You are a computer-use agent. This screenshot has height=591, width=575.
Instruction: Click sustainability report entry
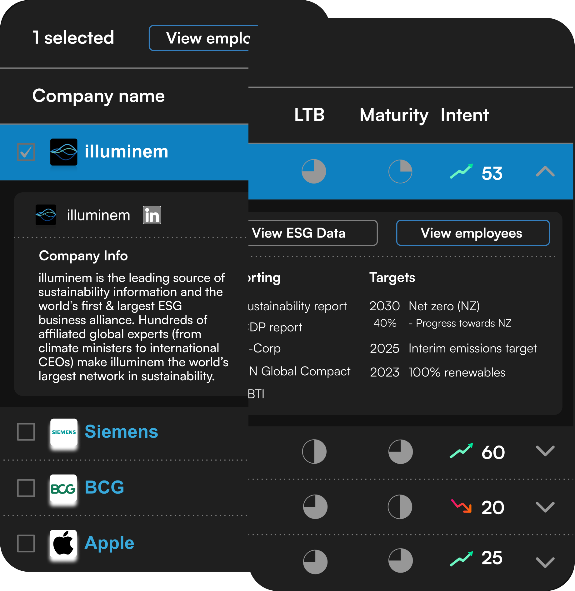pyautogui.click(x=297, y=307)
